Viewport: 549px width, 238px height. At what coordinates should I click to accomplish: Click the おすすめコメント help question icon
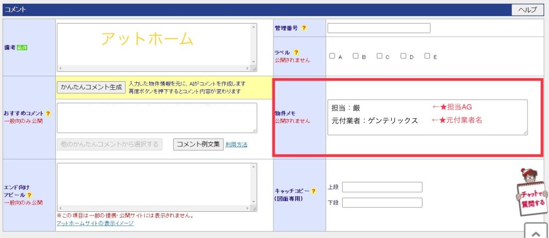tap(48, 113)
